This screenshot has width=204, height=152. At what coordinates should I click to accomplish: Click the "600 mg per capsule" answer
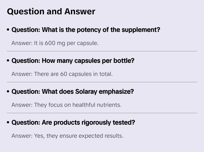pyautogui.click(x=55, y=43)
